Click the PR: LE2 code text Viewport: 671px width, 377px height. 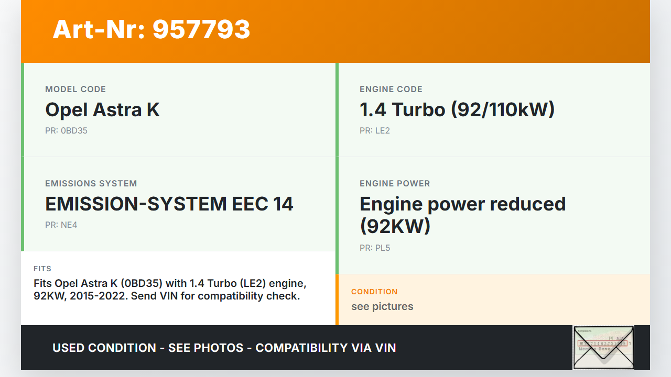tap(374, 131)
